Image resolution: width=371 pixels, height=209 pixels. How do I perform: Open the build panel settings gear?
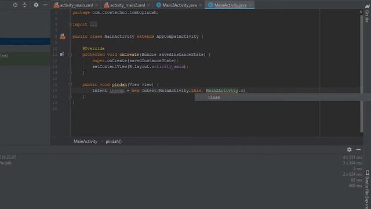[349, 150]
